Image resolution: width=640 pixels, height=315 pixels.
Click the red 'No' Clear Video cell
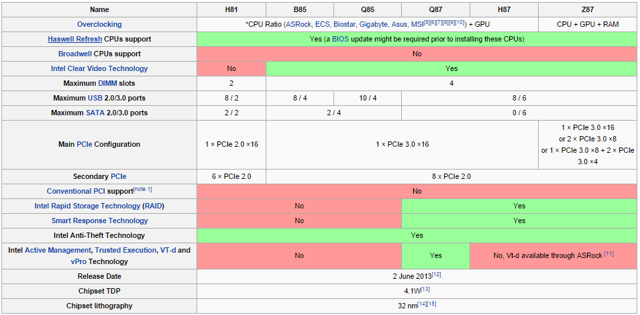[231, 68]
